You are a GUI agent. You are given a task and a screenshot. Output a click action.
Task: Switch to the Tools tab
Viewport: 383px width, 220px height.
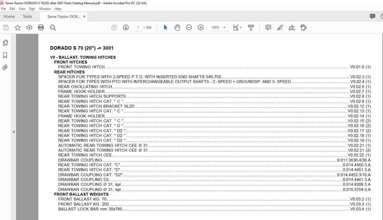(x=27, y=16)
